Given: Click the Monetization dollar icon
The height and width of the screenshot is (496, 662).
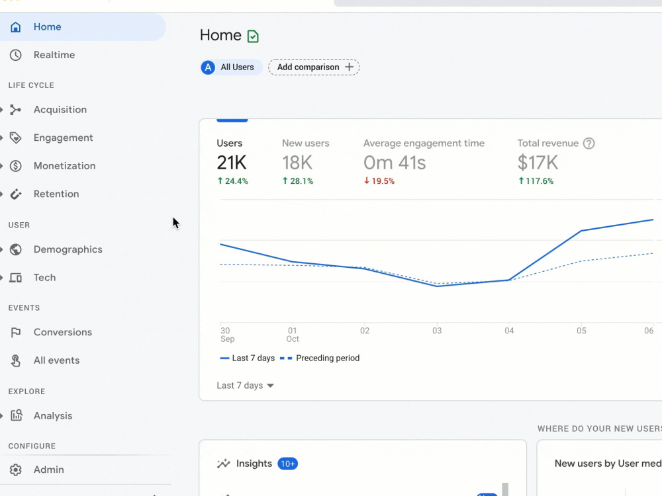Looking at the screenshot, I should click(x=16, y=166).
